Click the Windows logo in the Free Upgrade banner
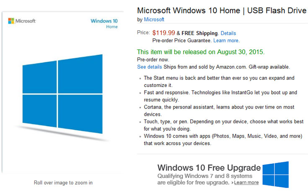 (x=275, y=174)
